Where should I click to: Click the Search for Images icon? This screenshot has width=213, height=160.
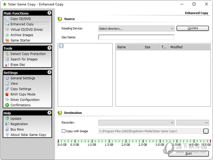click(x=7, y=59)
